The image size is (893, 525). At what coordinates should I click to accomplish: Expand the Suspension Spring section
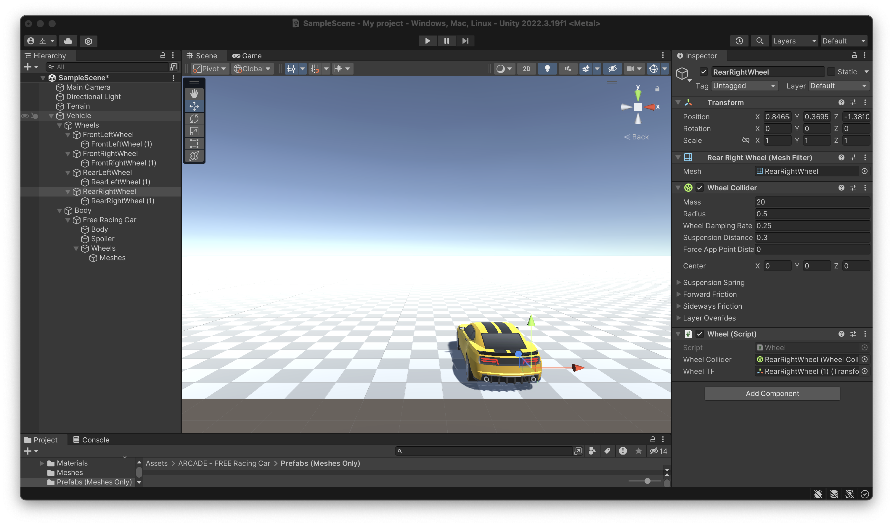[679, 282]
